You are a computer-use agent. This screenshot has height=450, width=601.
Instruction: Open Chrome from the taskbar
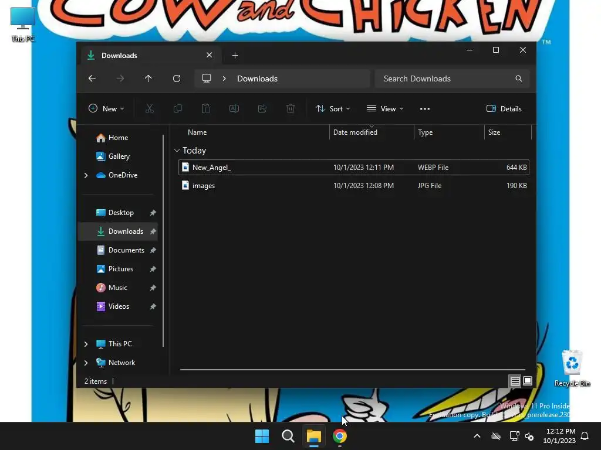coord(340,436)
